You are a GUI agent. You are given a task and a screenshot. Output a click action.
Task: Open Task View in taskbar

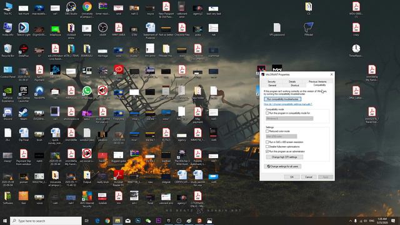(87, 221)
